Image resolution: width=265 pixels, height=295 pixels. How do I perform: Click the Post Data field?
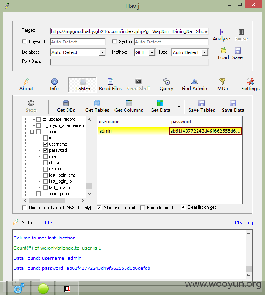pyautogui.click(x=129, y=62)
